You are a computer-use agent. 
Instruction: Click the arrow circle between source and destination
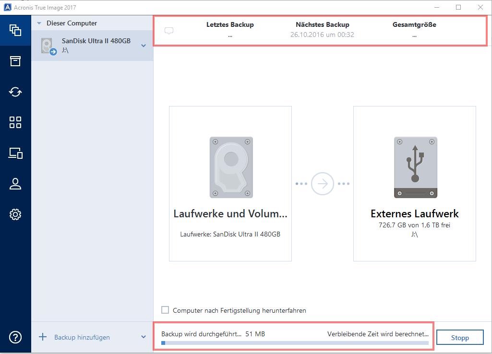coord(322,184)
